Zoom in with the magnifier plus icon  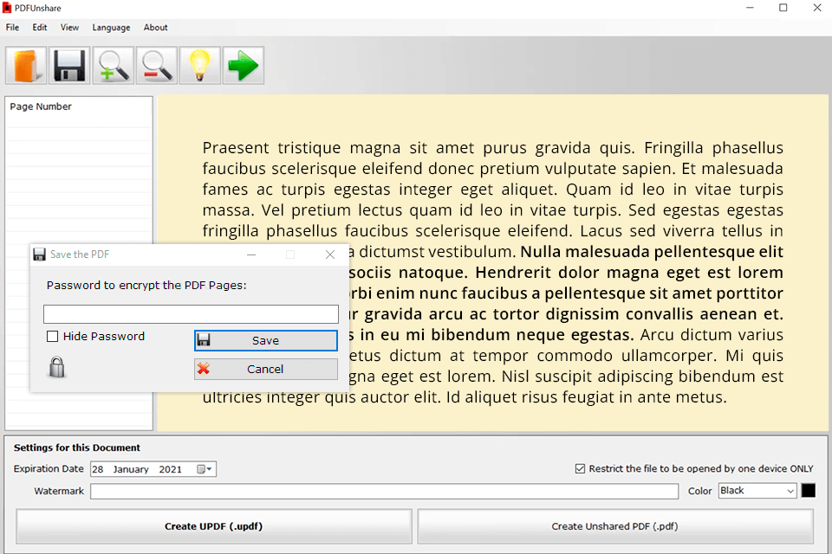(x=113, y=66)
